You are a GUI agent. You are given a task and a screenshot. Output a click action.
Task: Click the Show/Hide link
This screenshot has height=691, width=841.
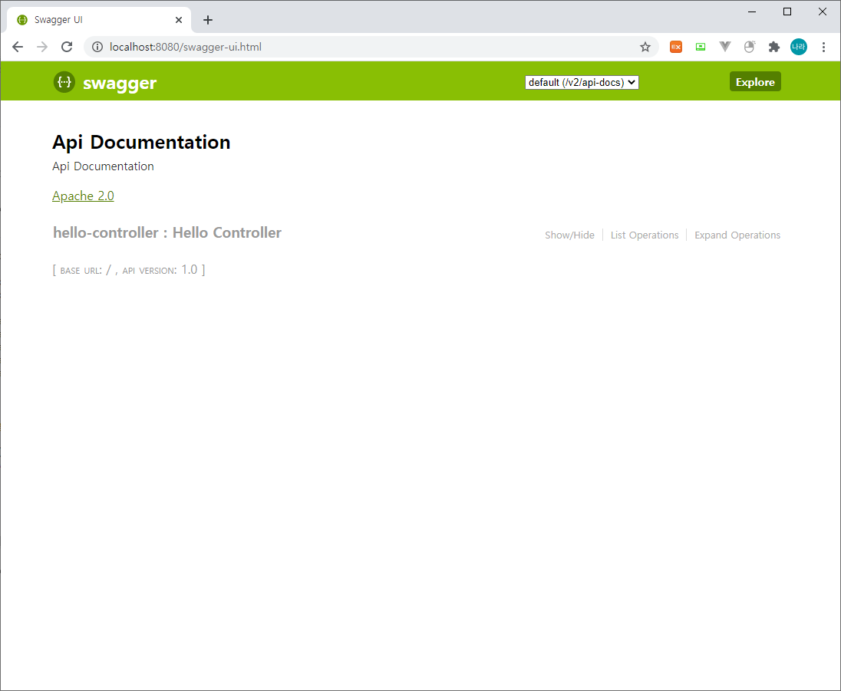569,235
